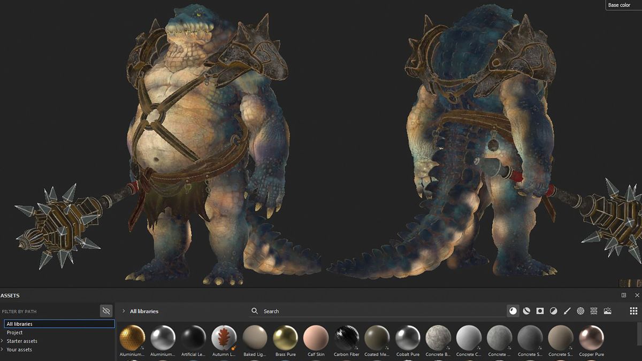Select the gold hexagon Aluminium material
642x361 pixels.
(132, 341)
